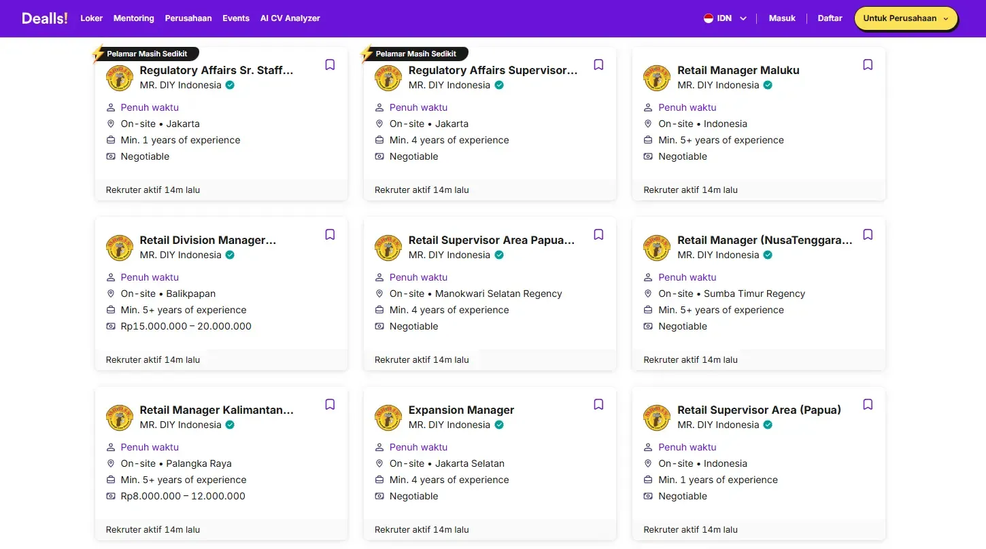Click location pin next to Manokwari Selatan Regency
The width and height of the screenshot is (986, 549).
pyautogui.click(x=379, y=294)
